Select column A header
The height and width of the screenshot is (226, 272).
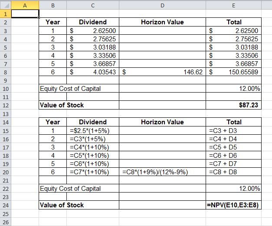[x=25, y=5]
